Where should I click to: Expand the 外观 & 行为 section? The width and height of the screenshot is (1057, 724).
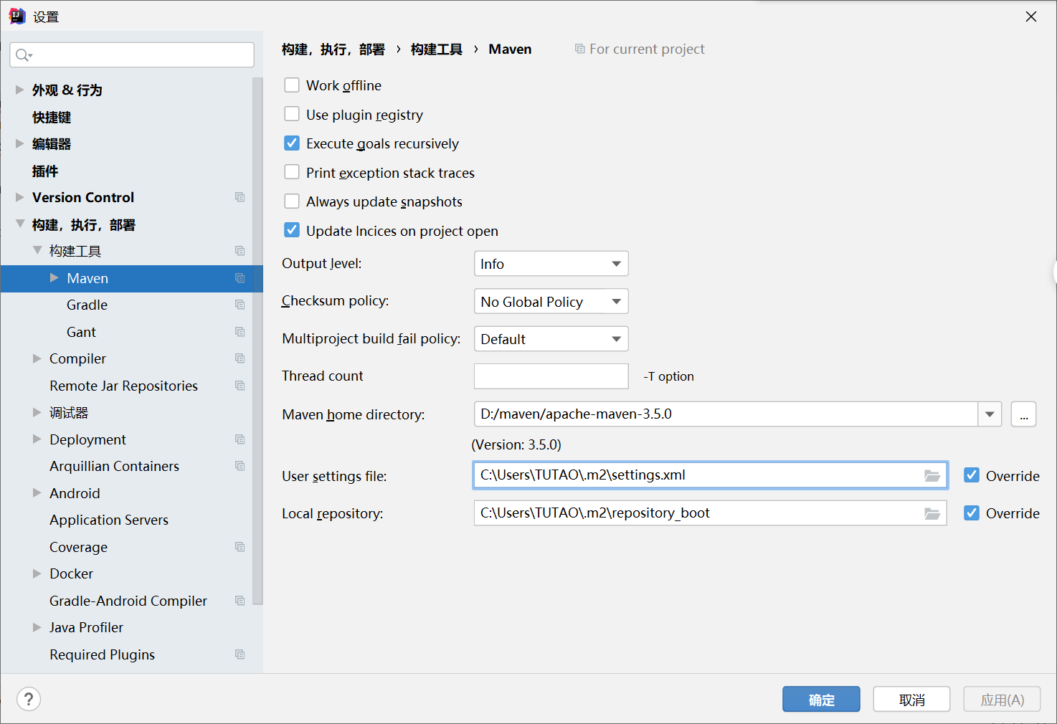pyautogui.click(x=19, y=90)
